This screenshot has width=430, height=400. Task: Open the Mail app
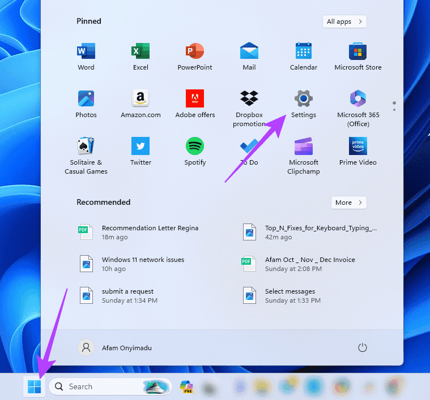pos(249,57)
